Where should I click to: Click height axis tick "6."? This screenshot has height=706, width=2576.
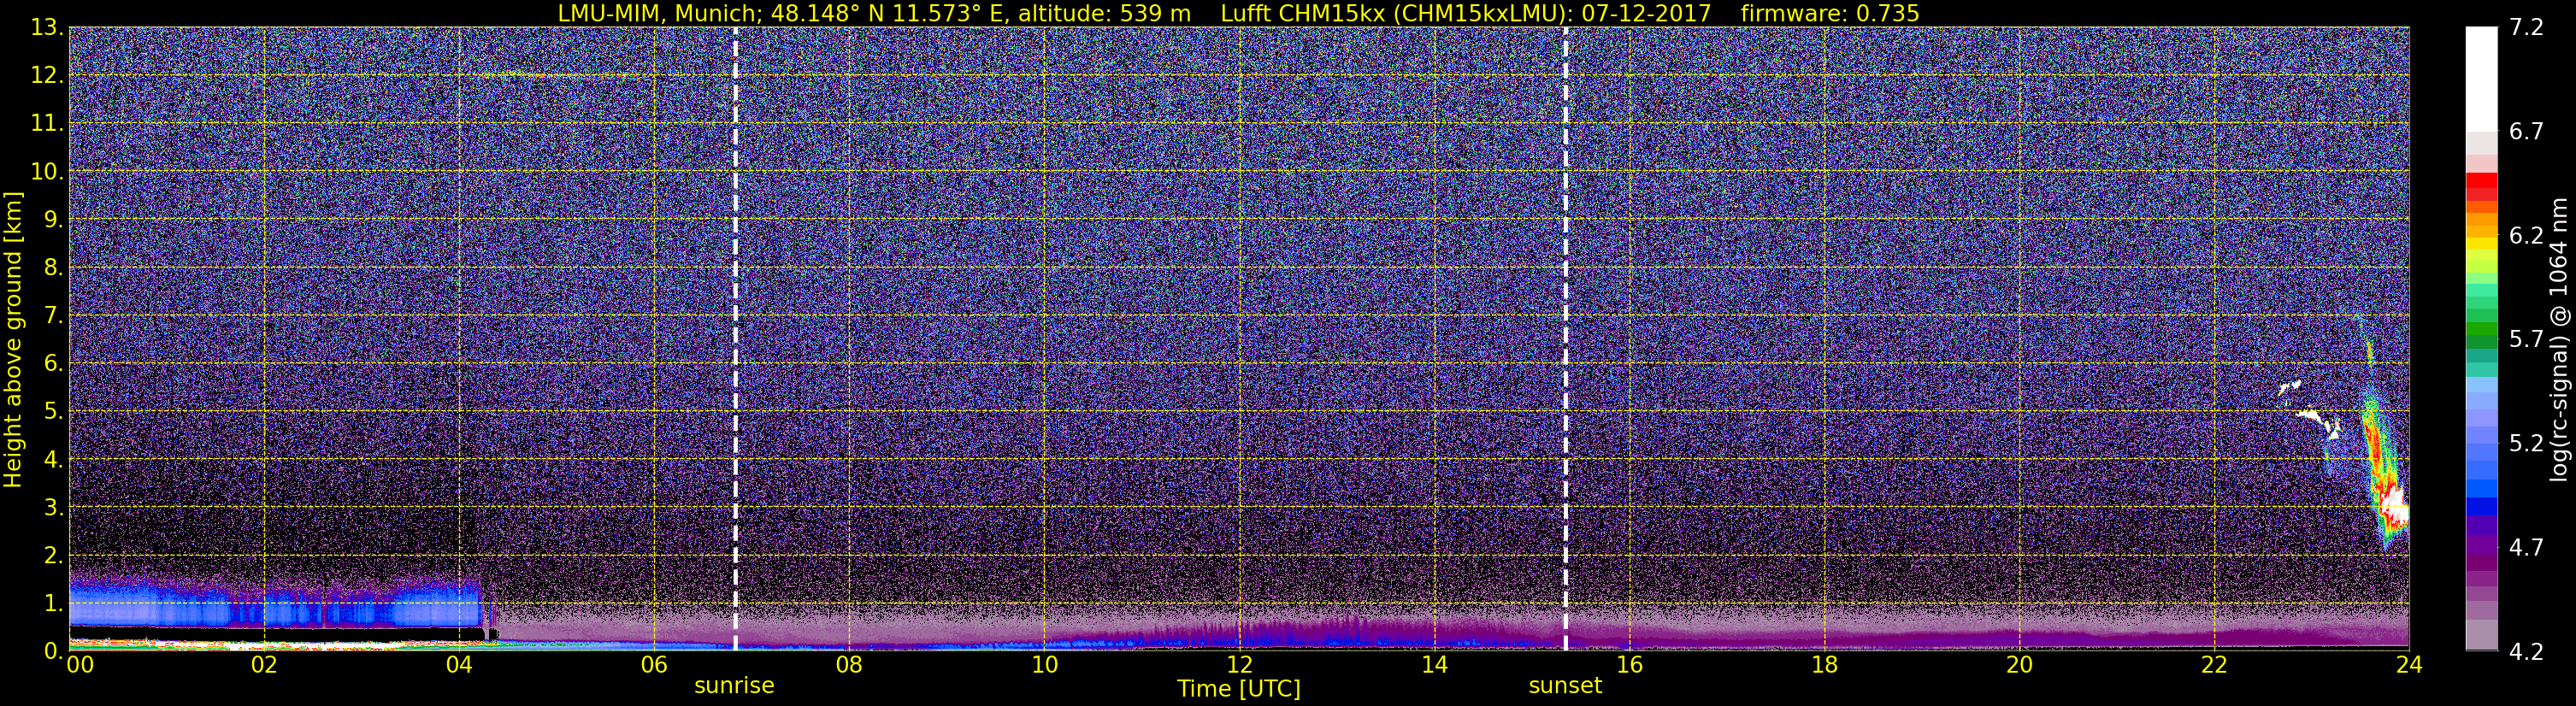point(53,364)
